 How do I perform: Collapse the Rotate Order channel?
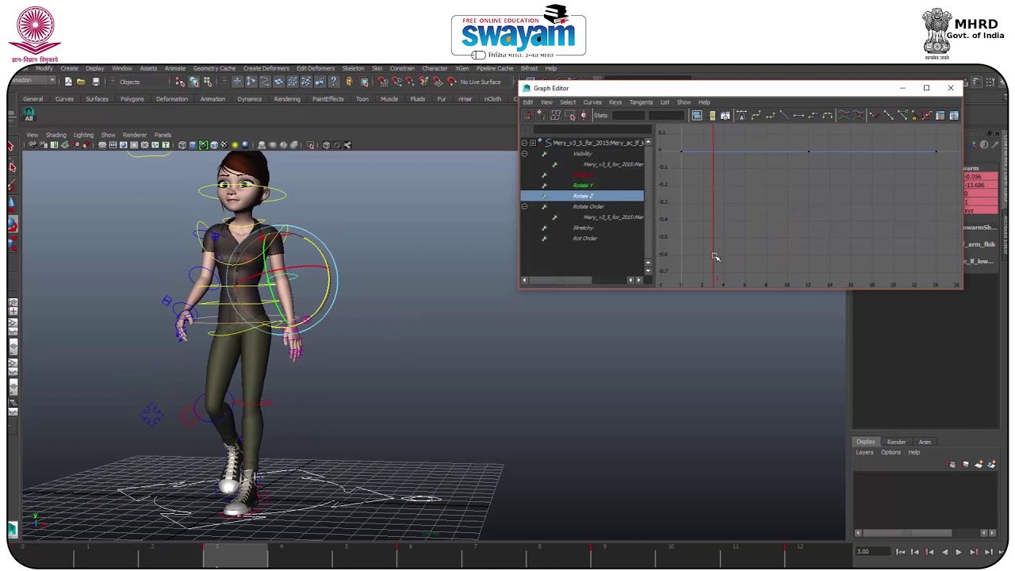pyautogui.click(x=524, y=206)
